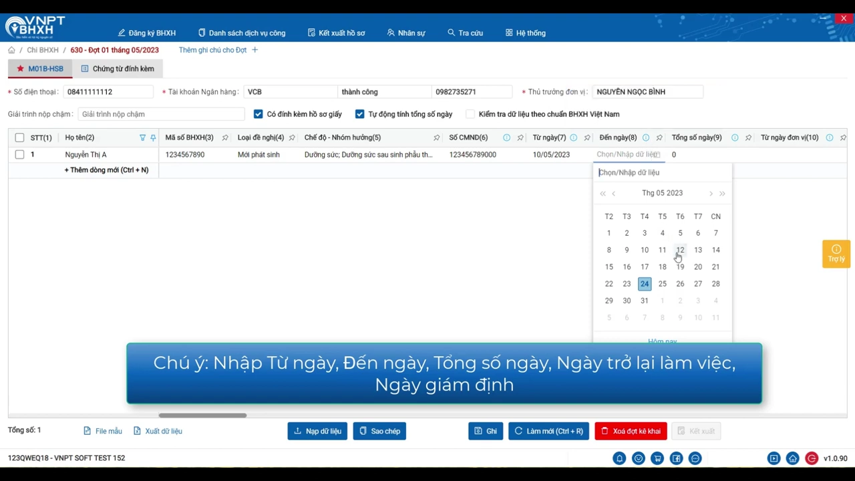
Task: Go to previous month in calendar
Action: (x=614, y=194)
